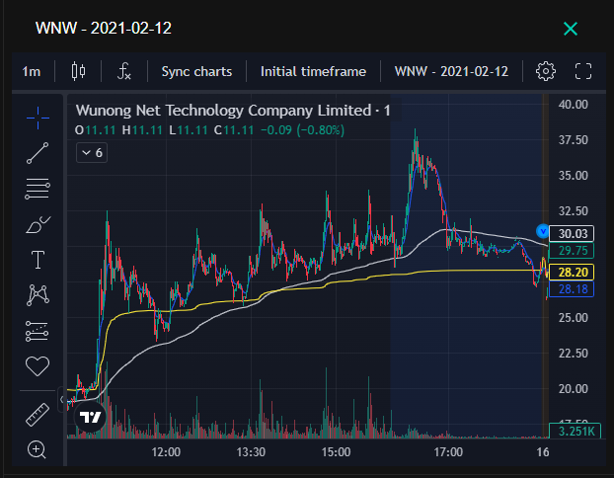614x478 pixels.
Task: Open the Fibonacci retracement tool
Action: click(38, 189)
